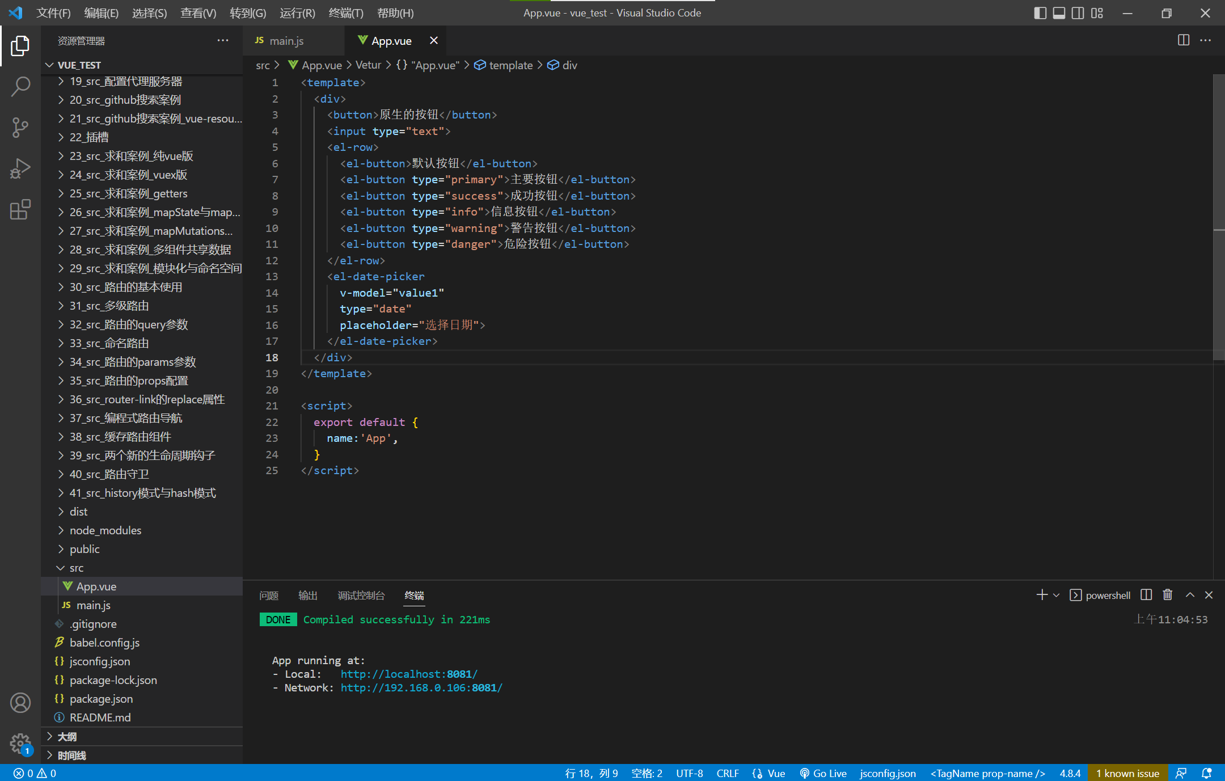Open README.md file
The width and height of the screenshot is (1225, 781).
142,717
